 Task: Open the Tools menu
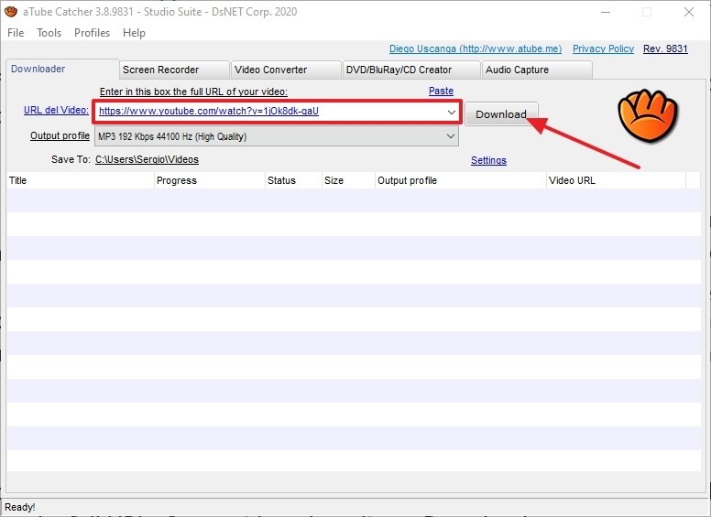click(x=49, y=33)
